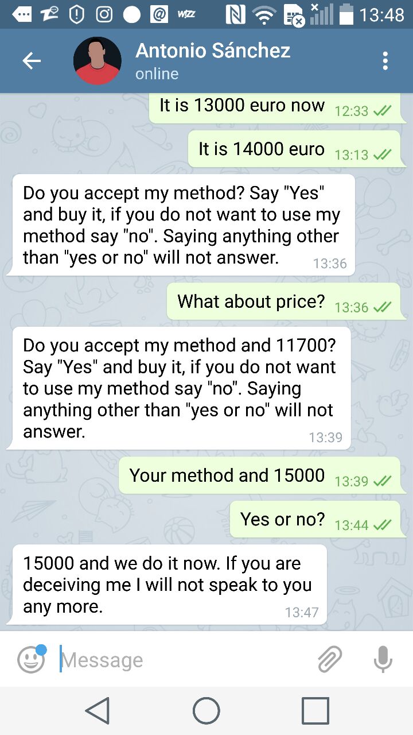Tap the "Your method and 15000" message
Image resolution: width=413 pixels, height=735 pixels.
259,475
